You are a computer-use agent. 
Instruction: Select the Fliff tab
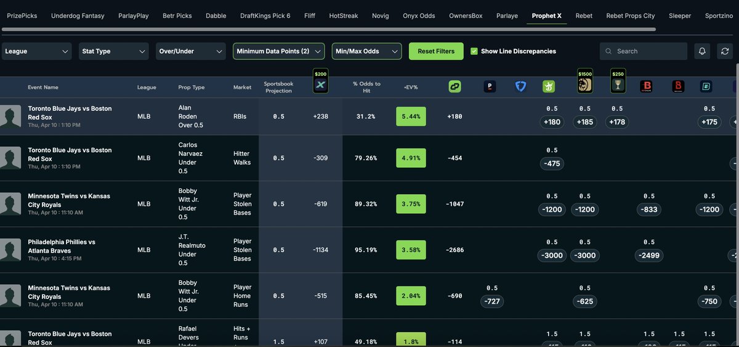pos(310,15)
